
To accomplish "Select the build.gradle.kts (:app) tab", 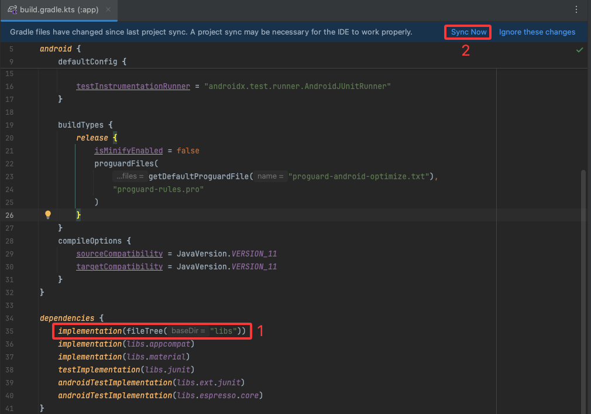I will (x=59, y=10).
